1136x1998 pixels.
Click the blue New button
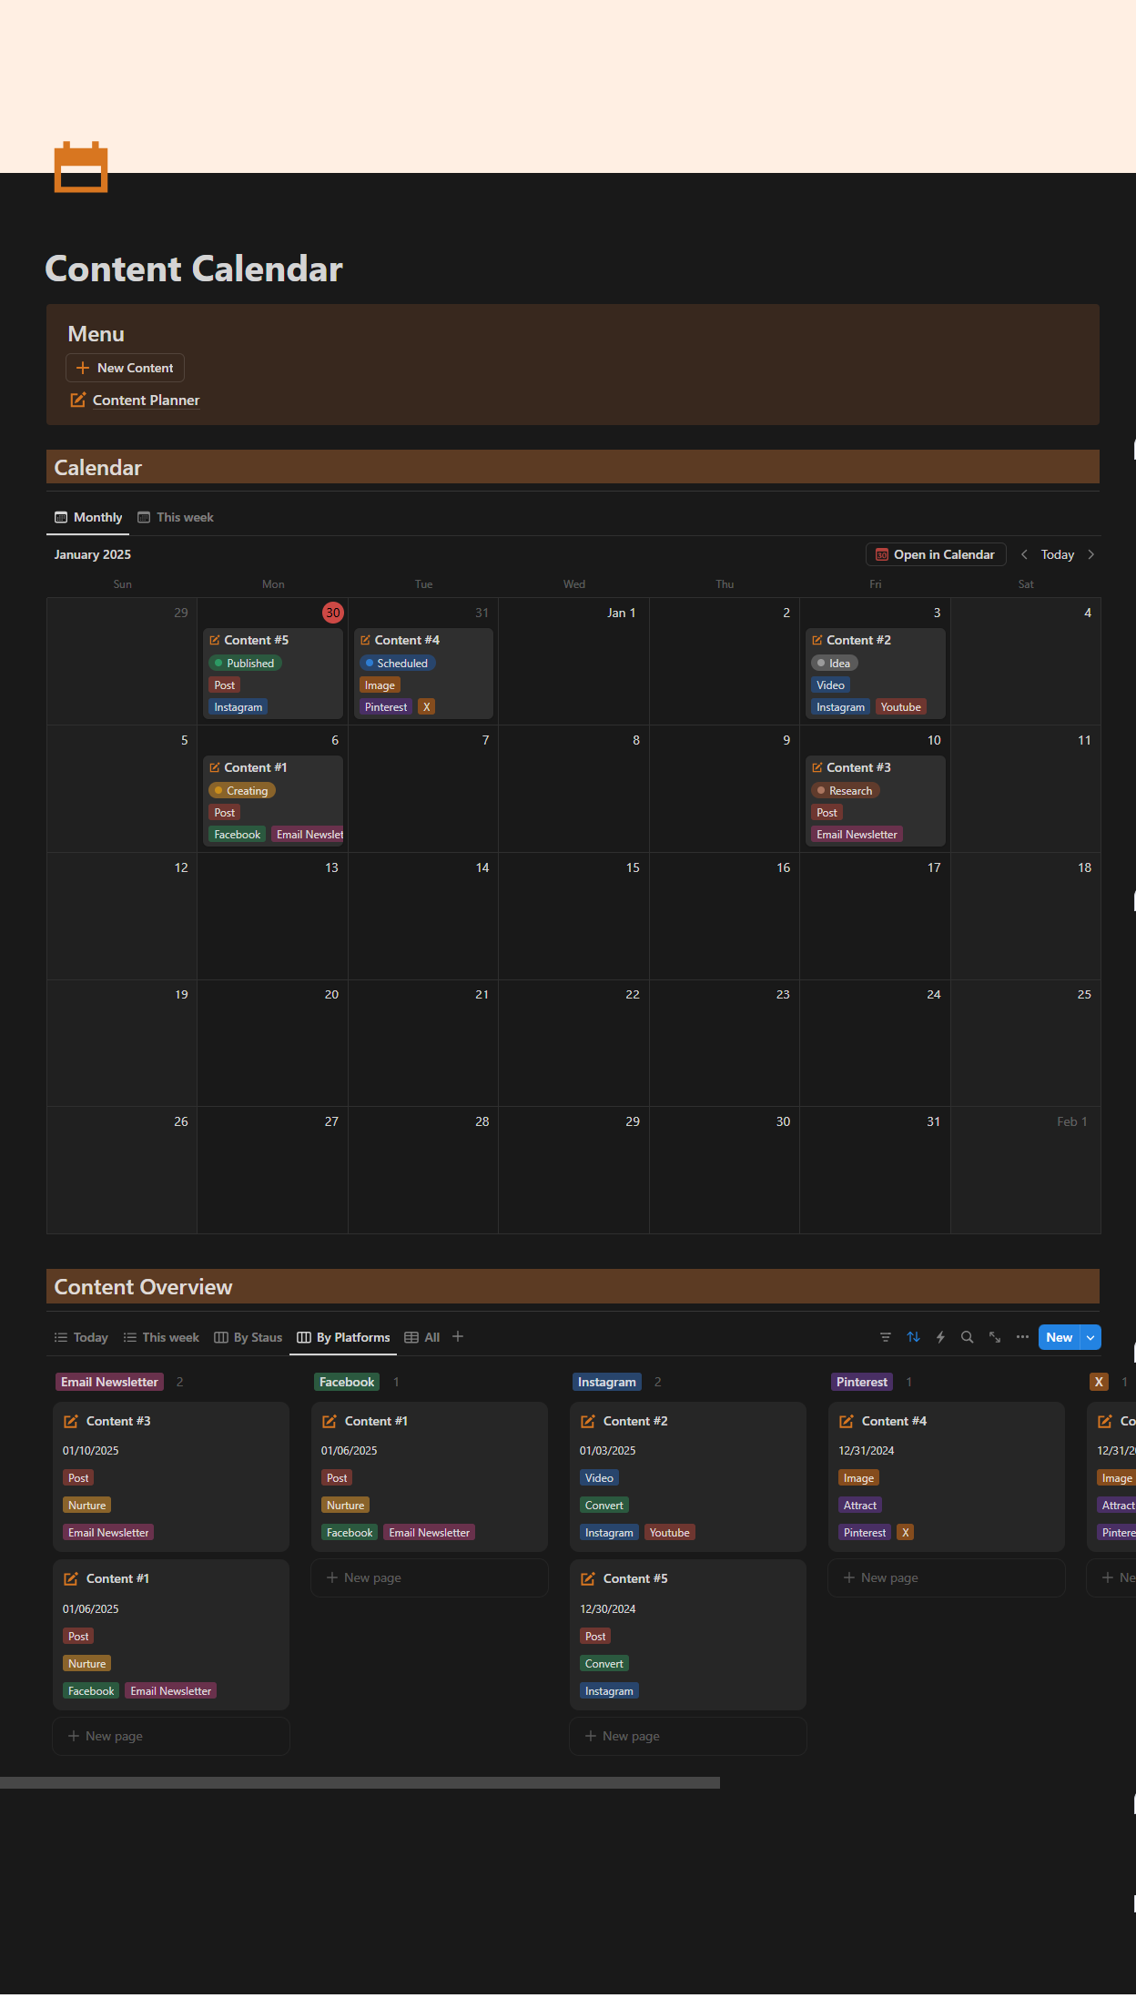click(x=1059, y=1337)
